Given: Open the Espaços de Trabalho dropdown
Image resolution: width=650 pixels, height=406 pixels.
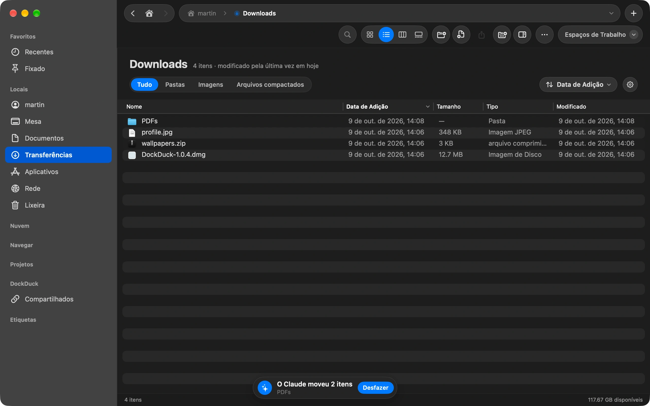Looking at the screenshot, I should pos(600,35).
